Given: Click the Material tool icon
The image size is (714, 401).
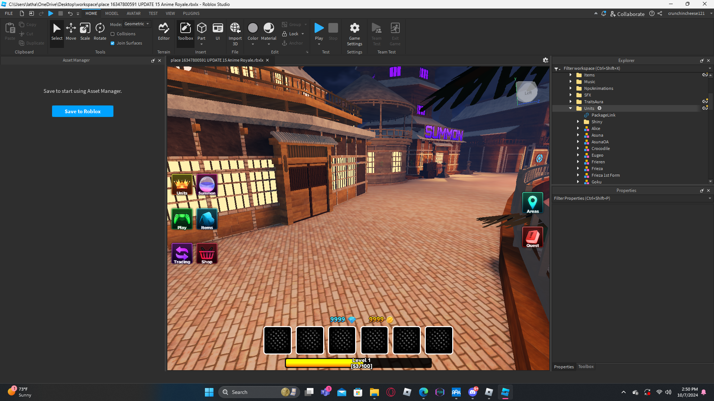Looking at the screenshot, I should point(268,28).
